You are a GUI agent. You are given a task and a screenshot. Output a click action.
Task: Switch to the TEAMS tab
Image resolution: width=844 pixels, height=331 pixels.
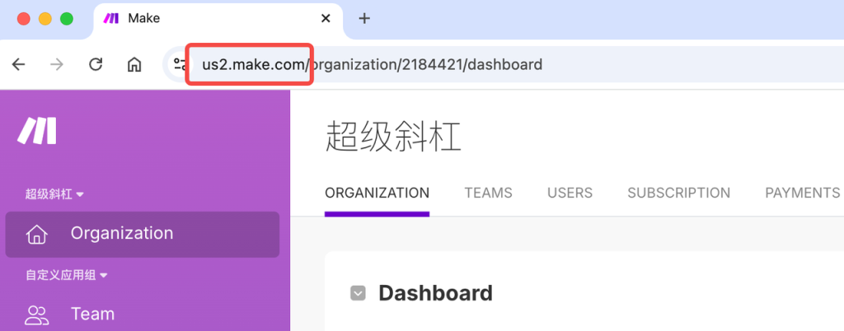click(x=488, y=193)
